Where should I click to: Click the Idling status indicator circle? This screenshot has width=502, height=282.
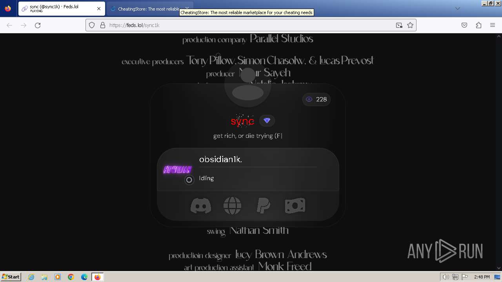pyautogui.click(x=189, y=180)
